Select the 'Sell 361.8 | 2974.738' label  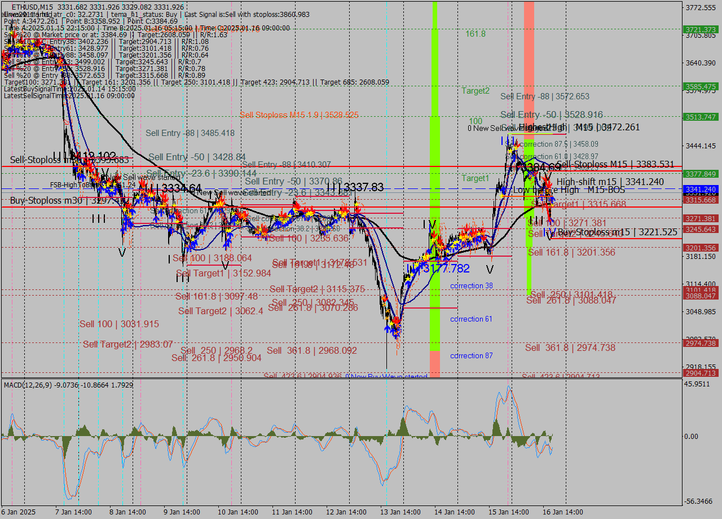pos(570,348)
